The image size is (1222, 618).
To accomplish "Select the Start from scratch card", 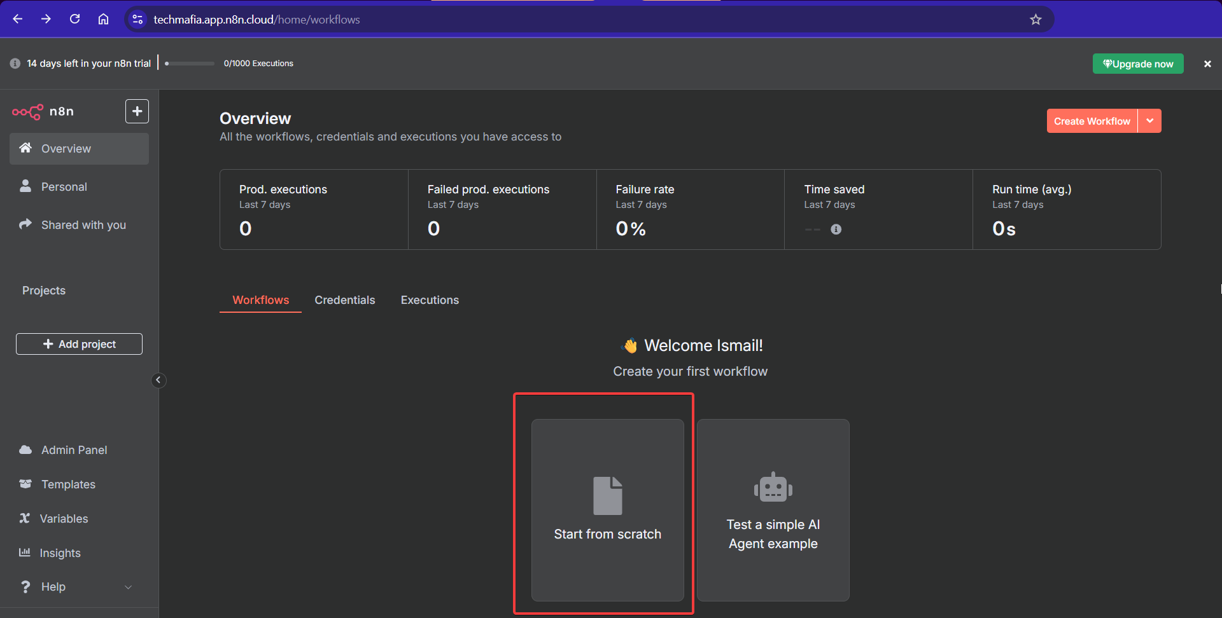I will (607, 509).
